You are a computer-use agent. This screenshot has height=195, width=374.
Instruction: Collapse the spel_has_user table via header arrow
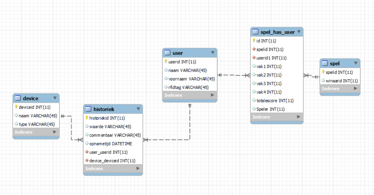(299, 32)
